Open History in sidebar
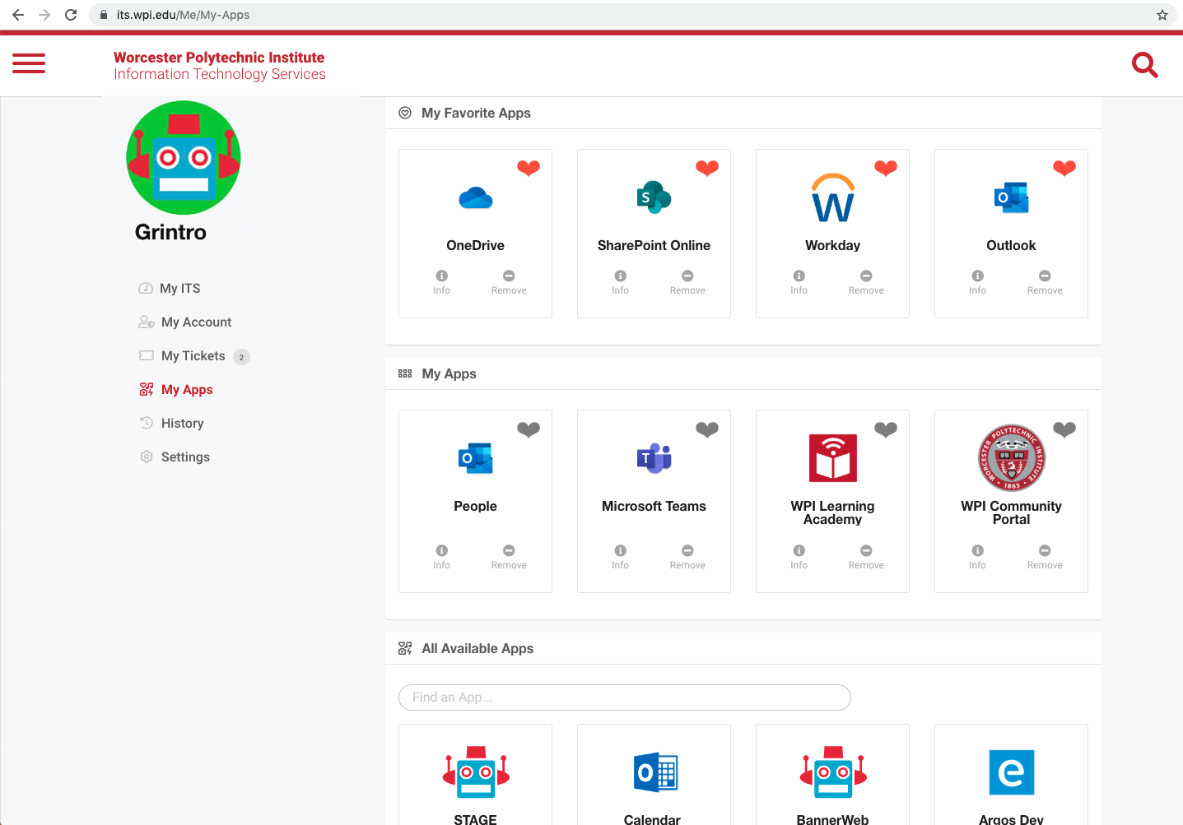 tap(171, 423)
